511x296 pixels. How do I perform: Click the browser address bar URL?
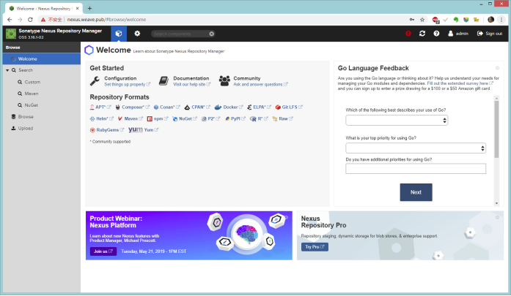pos(106,20)
